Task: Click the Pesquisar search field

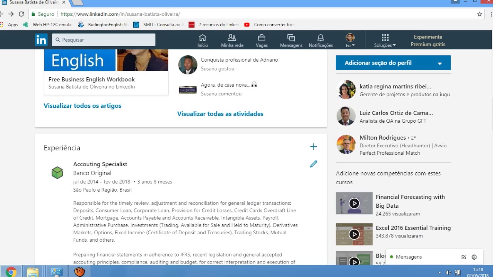Action: 104,40
